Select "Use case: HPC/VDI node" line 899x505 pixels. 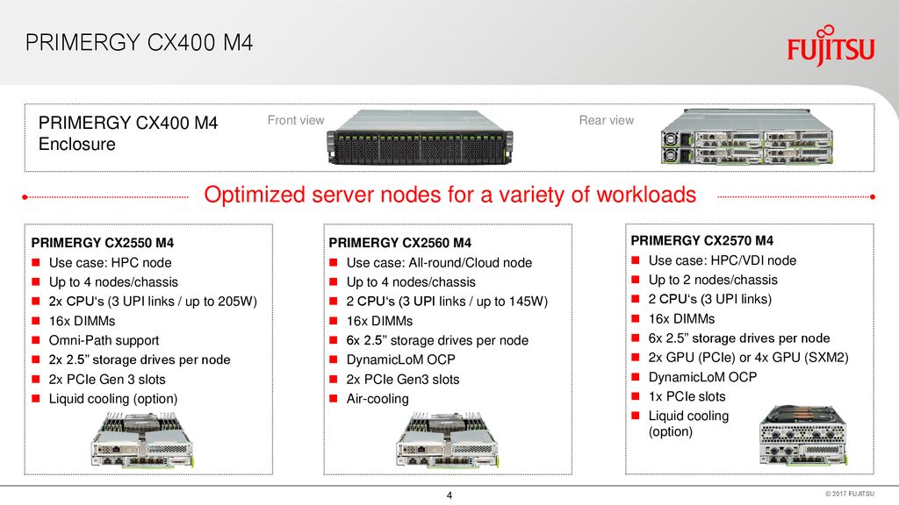click(x=723, y=260)
